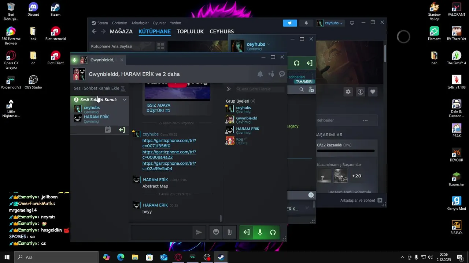Click the send message arrow button
Viewport: 469px width, 263px height.
tap(199, 232)
